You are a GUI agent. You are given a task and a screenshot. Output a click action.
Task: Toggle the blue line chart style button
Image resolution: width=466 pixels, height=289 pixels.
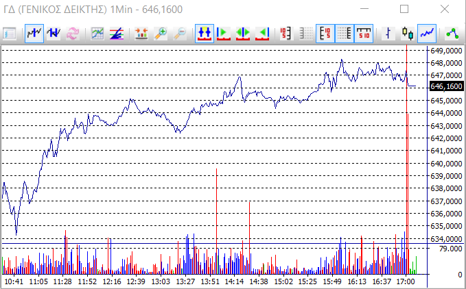(x=427, y=34)
